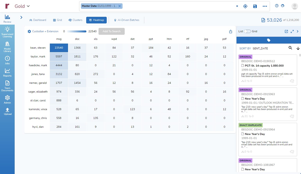The width and height of the screenshot is (301, 174).
Task: Click the sager, elizabeth row label
Action: (x=38, y=92)
